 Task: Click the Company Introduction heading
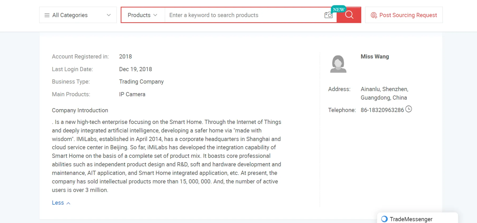[x=80, y=110]
